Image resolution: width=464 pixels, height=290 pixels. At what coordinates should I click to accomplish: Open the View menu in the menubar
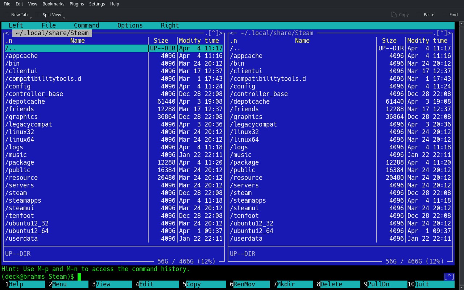click(33, 4)
